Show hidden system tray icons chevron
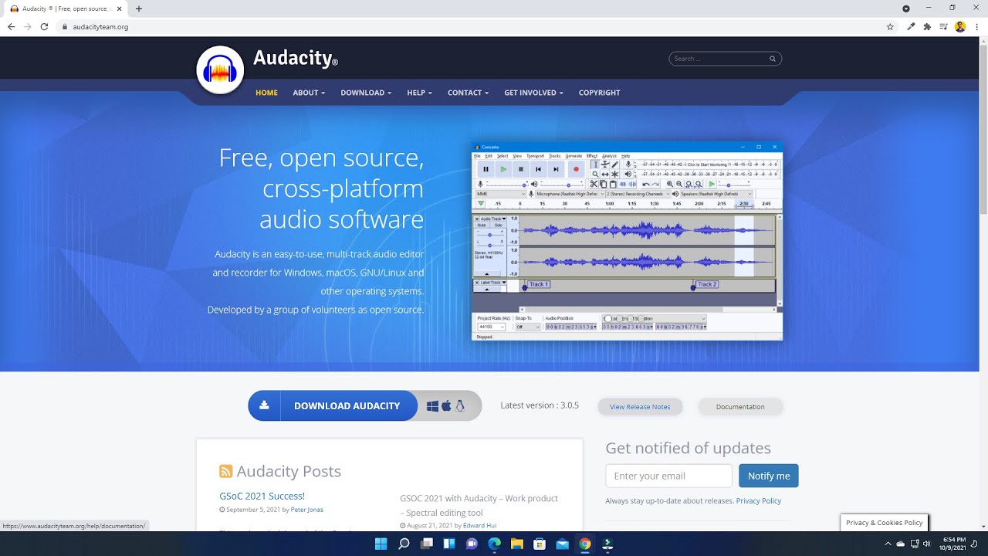Viewport: 988px width, 556px height. 887,544
